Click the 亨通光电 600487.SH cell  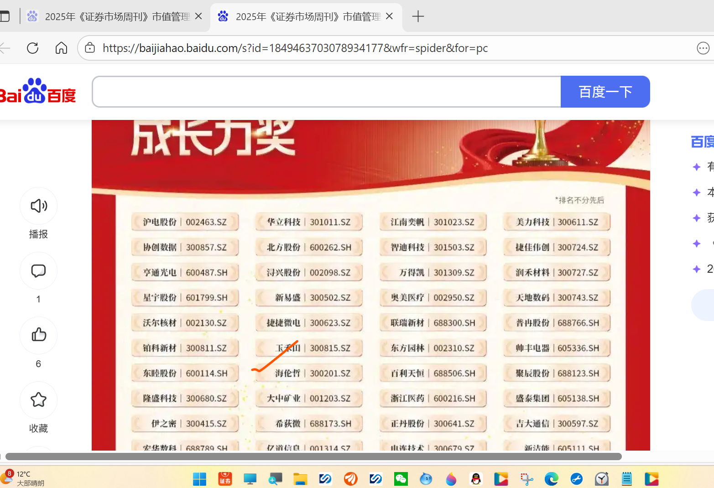(185, 272)
